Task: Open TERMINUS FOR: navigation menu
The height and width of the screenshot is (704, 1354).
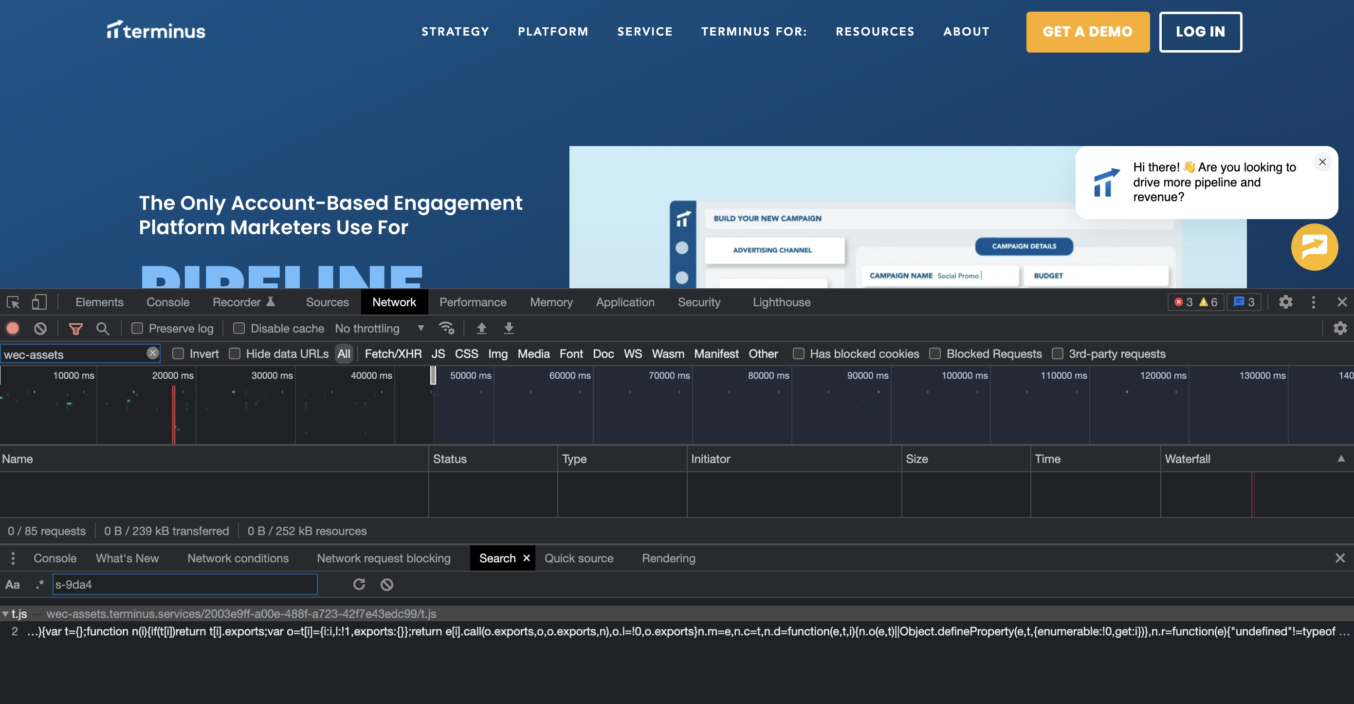Action: (x=754, y=32)
